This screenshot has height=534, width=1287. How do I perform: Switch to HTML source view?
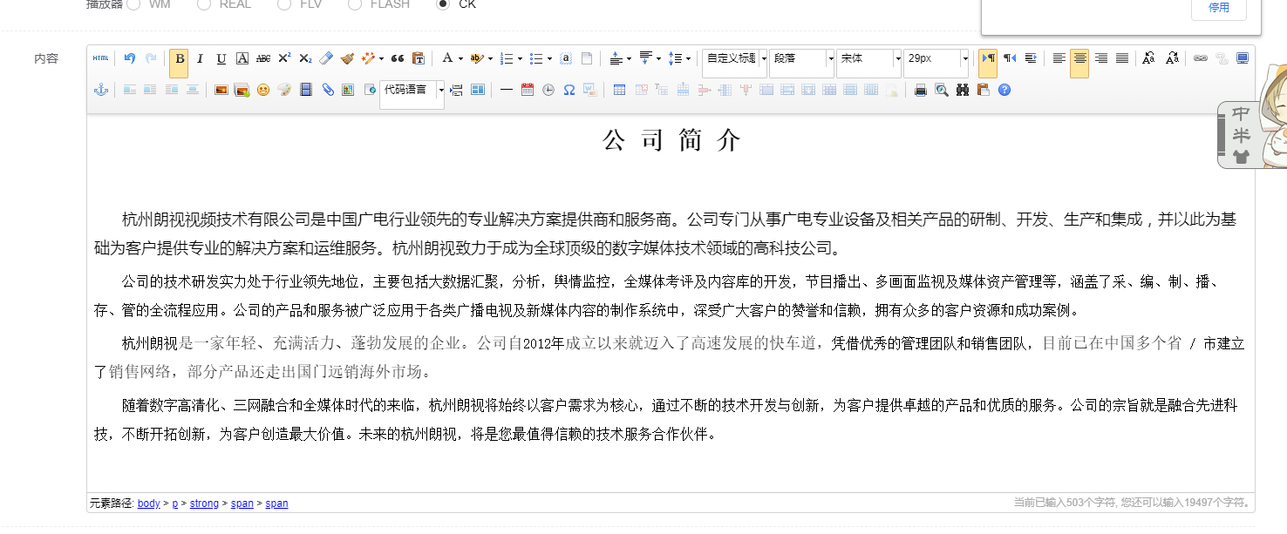tap(101, 58)
